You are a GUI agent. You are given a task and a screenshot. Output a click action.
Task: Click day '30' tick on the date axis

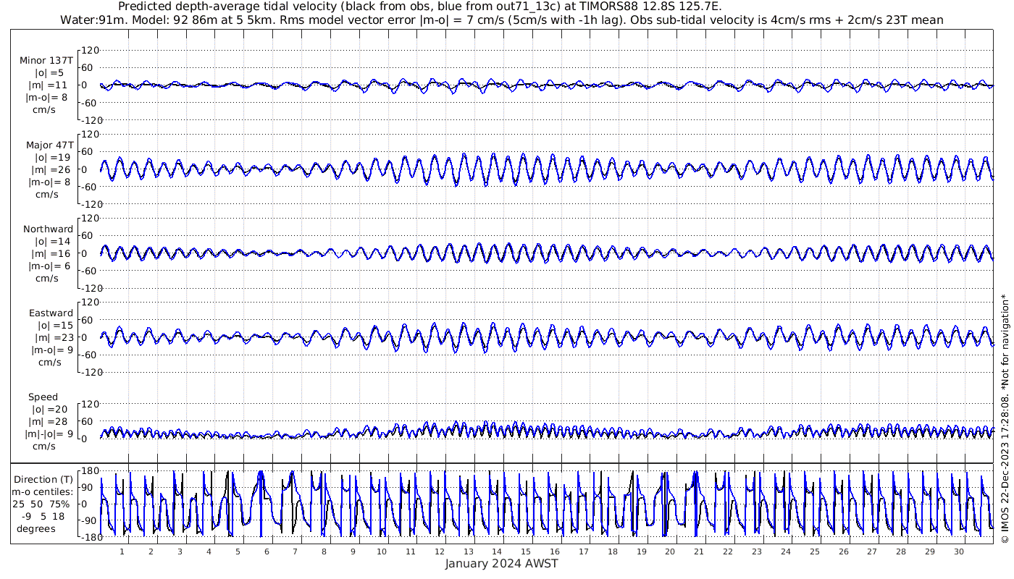tap(959, 551)
